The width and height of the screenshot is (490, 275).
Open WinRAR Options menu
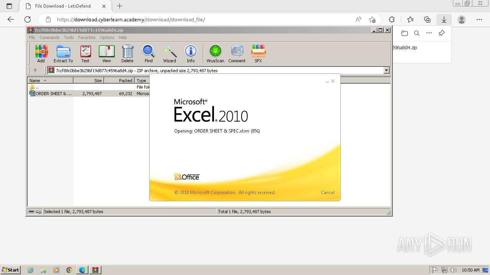tap(107, 37)
